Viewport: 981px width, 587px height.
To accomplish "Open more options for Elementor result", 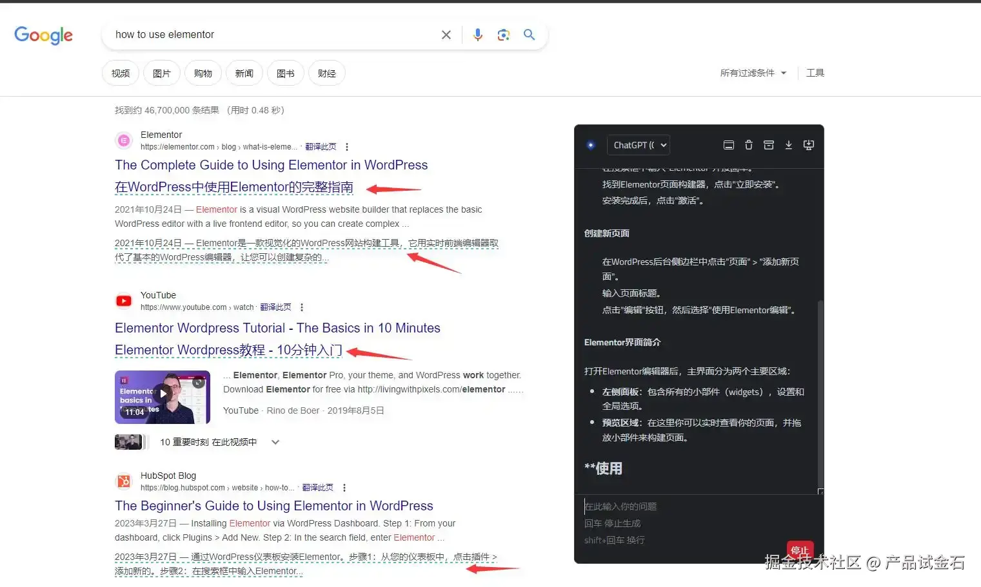I will pos(347,147).
